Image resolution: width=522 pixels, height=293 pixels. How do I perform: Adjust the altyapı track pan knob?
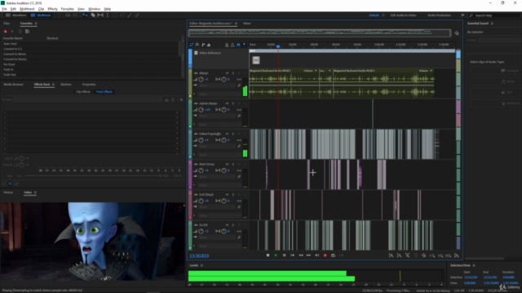[x=223, y=80]
